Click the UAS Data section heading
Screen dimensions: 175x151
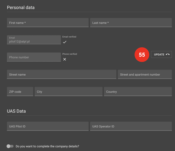coord(16,111)
